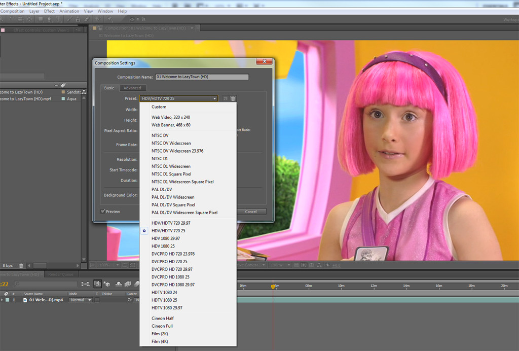Click the Project panel scroll down arrow
This screenshot has width=519, height=351.
click(x=84, y=259)
